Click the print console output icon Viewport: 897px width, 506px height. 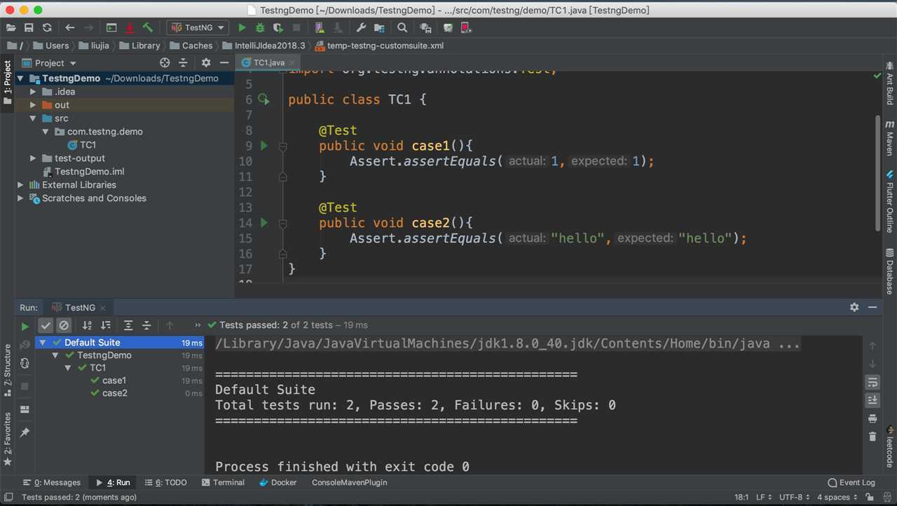click(872, 418)
